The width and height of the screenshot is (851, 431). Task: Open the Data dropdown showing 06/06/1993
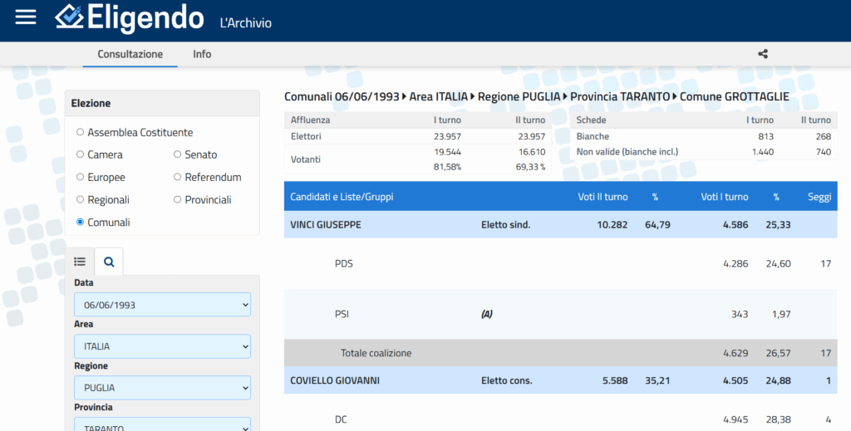click(x=162, y=305)
